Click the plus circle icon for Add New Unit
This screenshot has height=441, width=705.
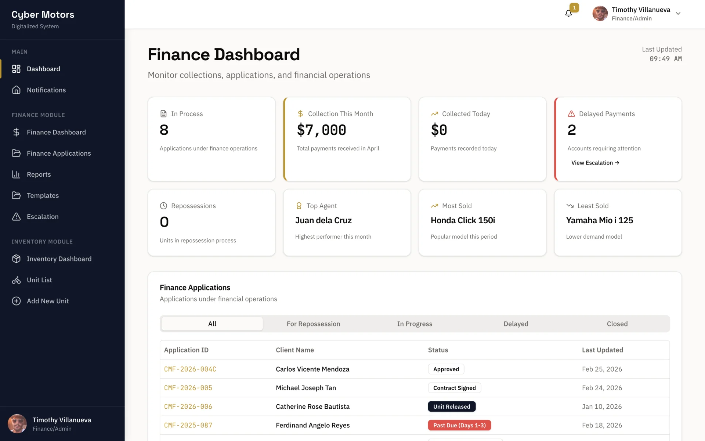[16, 301]
